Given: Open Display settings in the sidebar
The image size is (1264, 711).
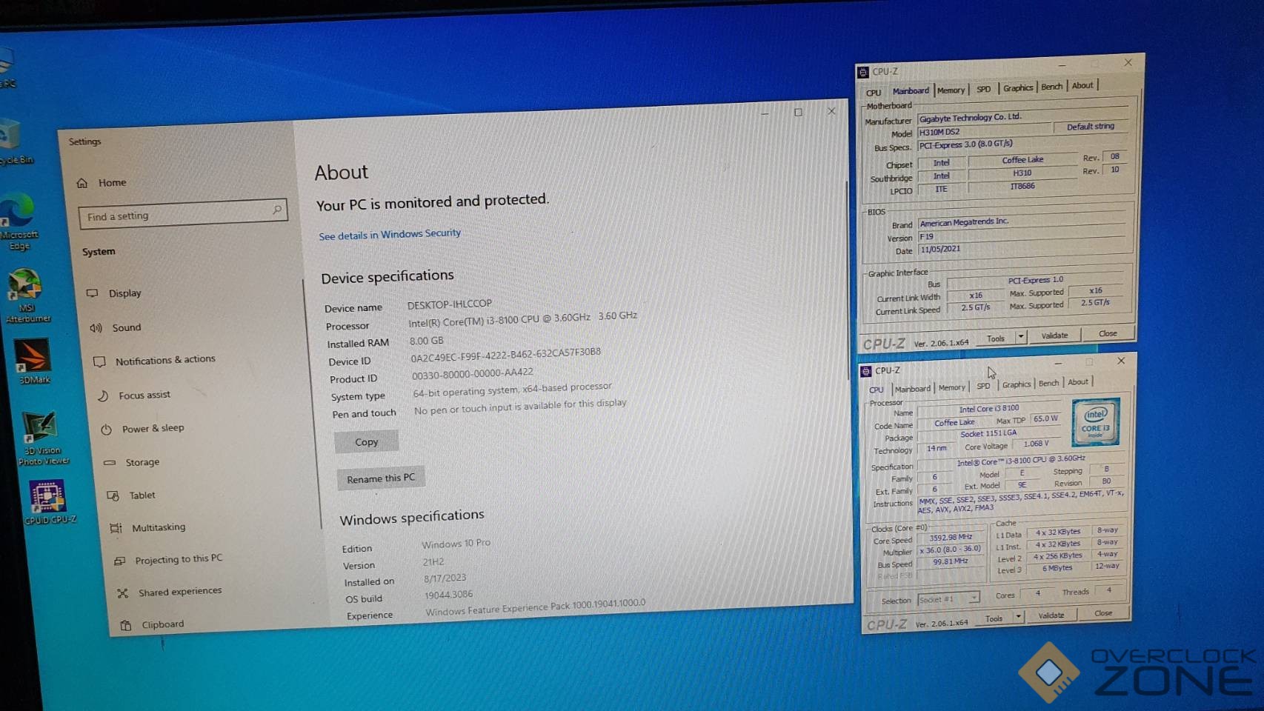Looking at the screenshot, I should click(x=124, y=293).
